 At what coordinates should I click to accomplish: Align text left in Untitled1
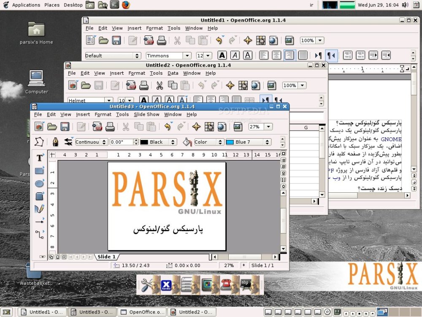[263, 55]
